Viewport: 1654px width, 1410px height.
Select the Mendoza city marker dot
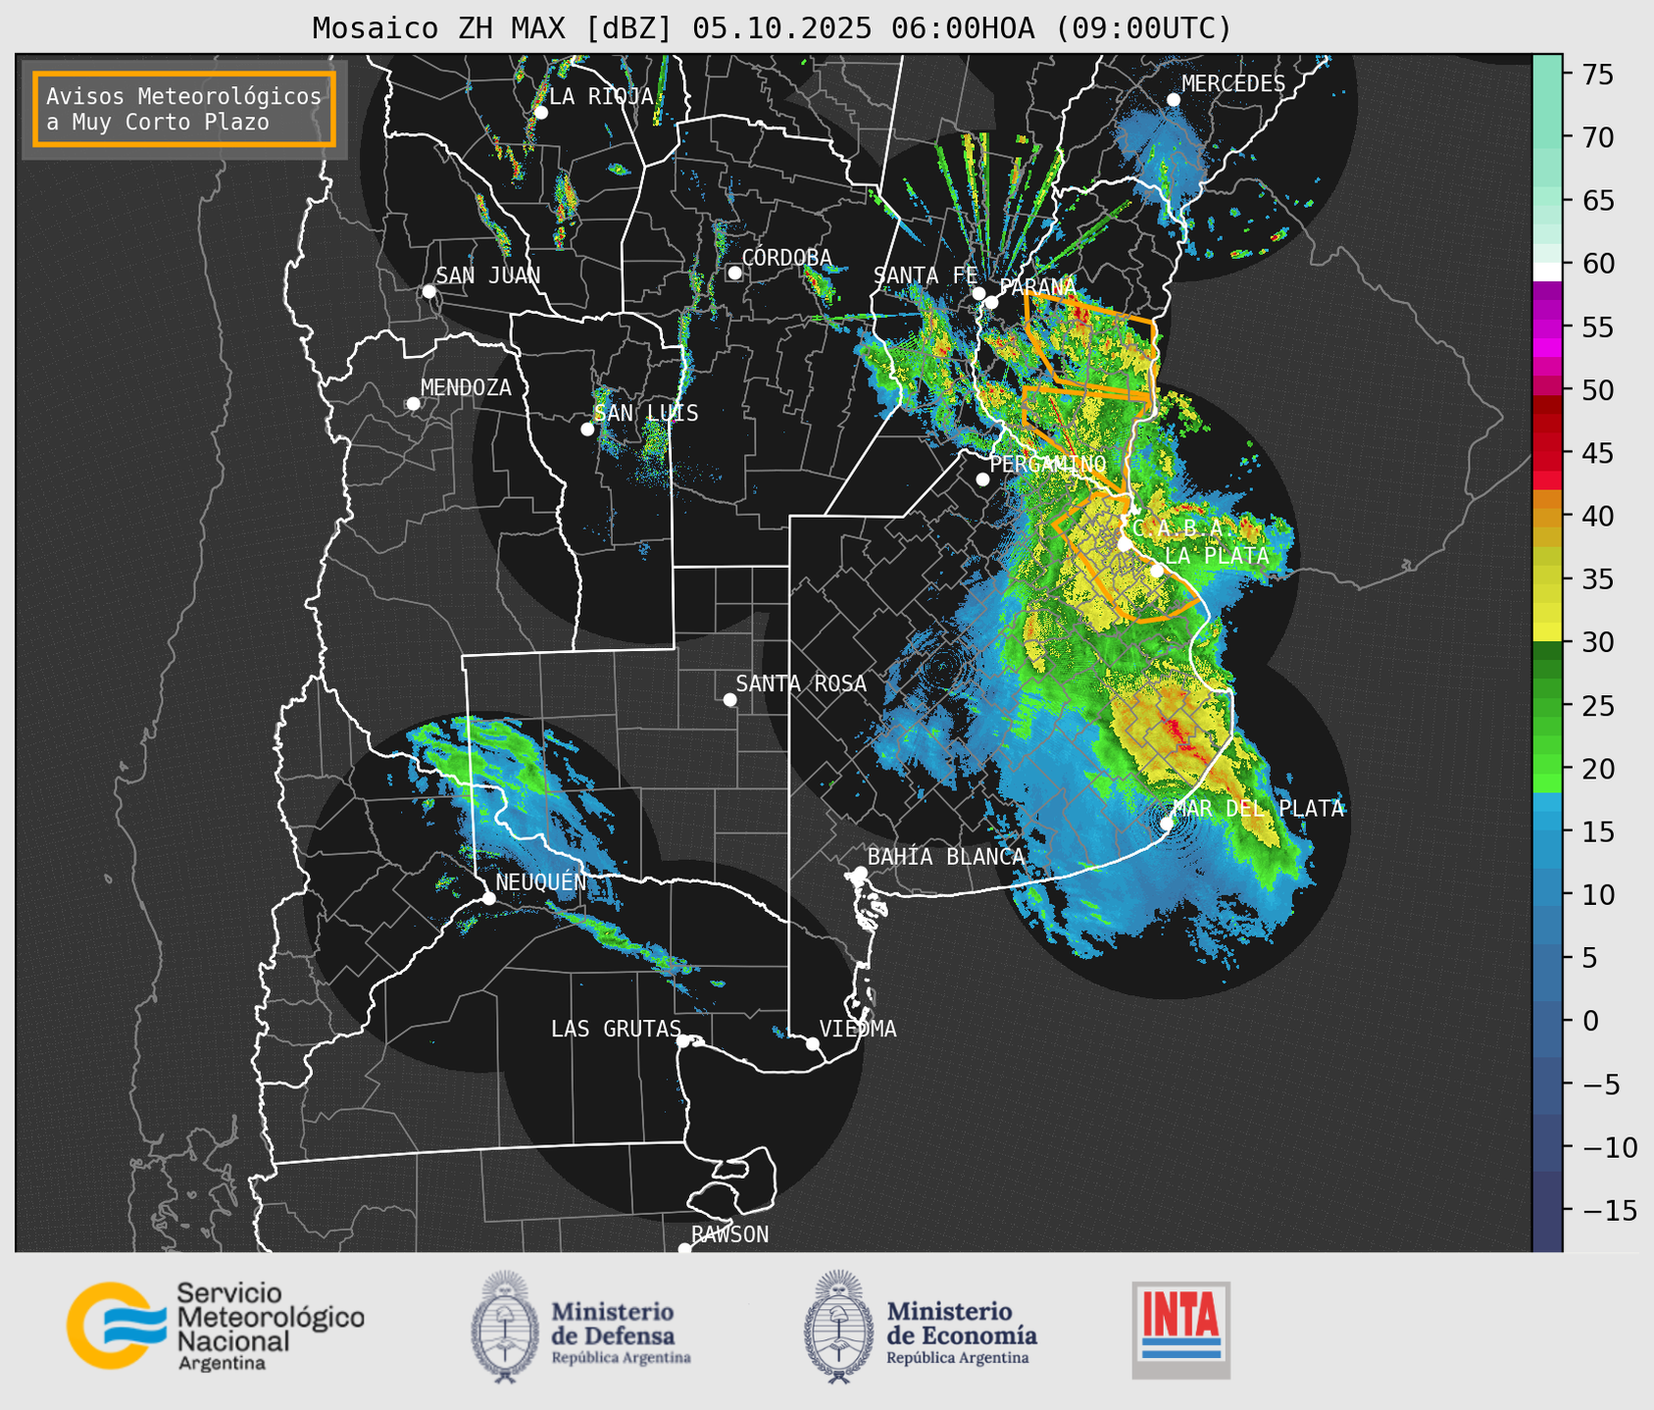[413, 404]
